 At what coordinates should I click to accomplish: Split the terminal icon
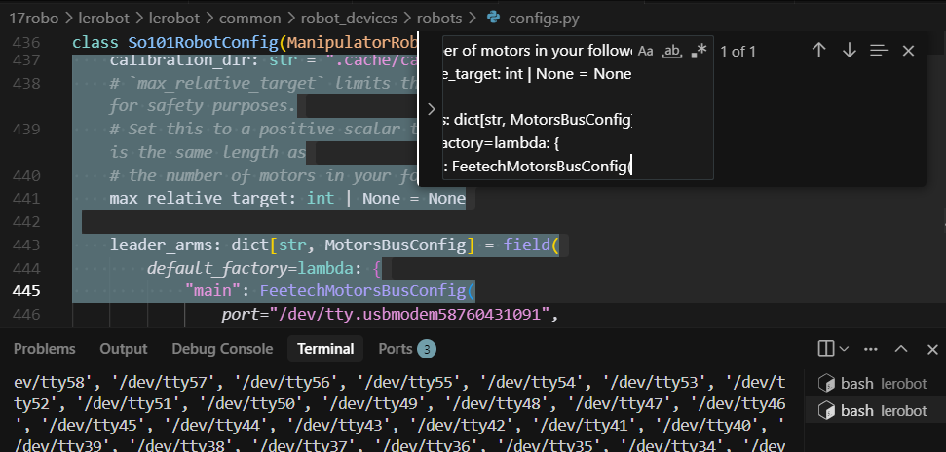coord(826,348)
